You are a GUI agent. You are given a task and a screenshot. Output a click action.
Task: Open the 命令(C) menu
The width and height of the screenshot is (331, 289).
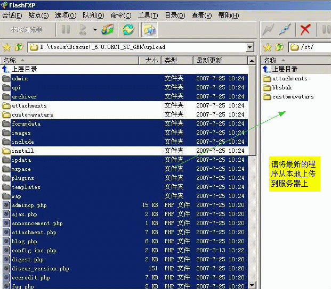[x=121, y=15]
